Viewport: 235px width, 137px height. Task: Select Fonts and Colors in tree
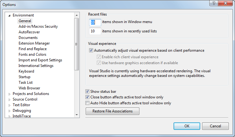pyautogui.click(x=32, y=54)
